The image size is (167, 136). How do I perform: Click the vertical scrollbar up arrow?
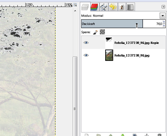(75, 11)
